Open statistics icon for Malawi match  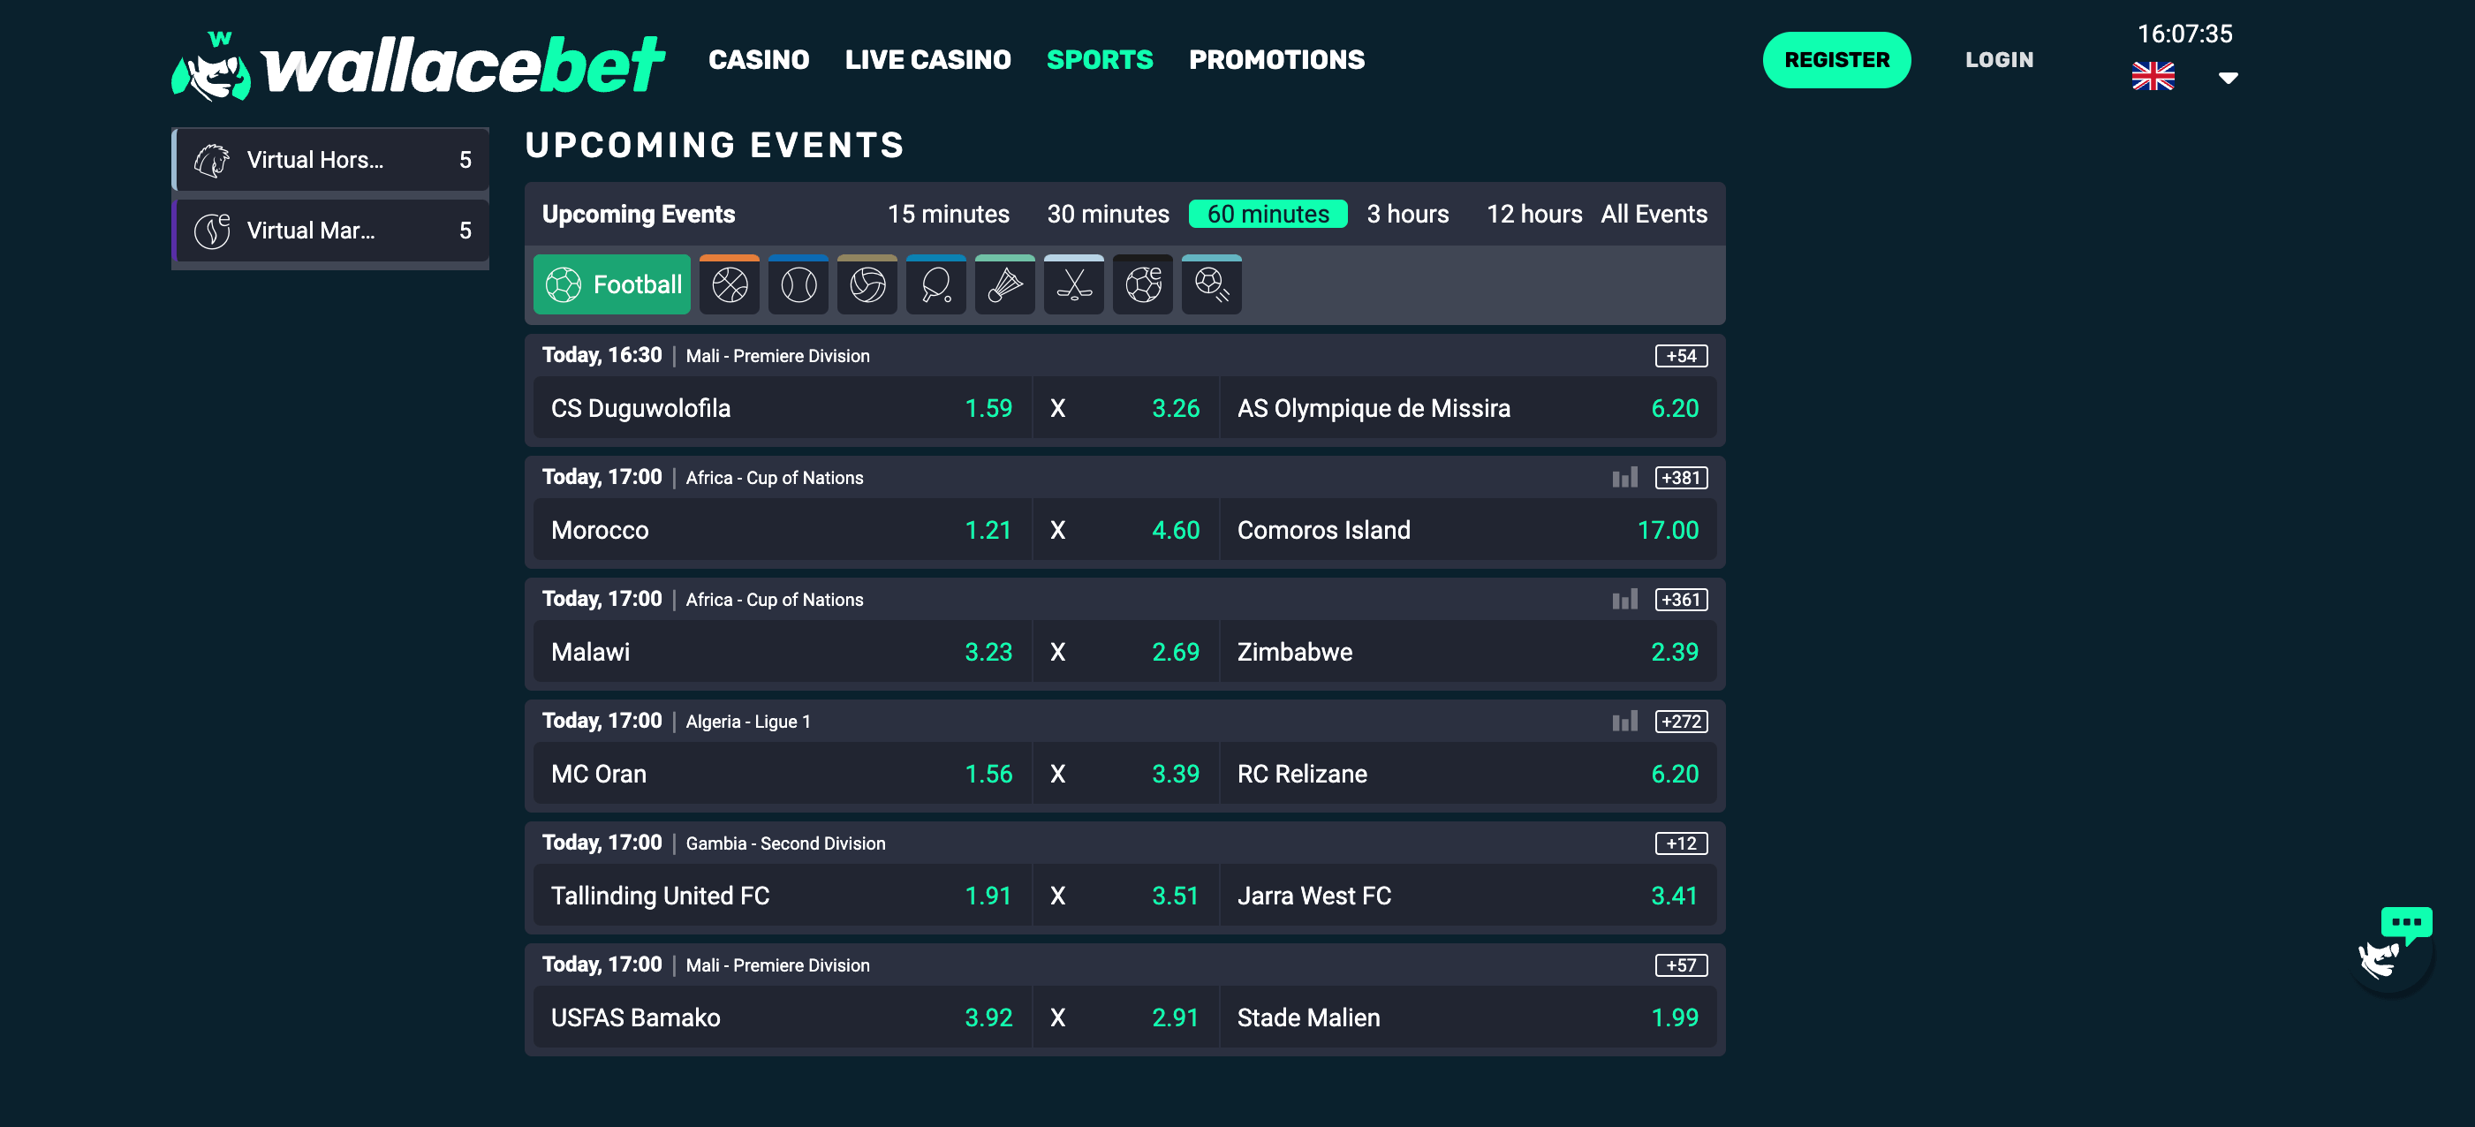click(x=1624, y=600)
